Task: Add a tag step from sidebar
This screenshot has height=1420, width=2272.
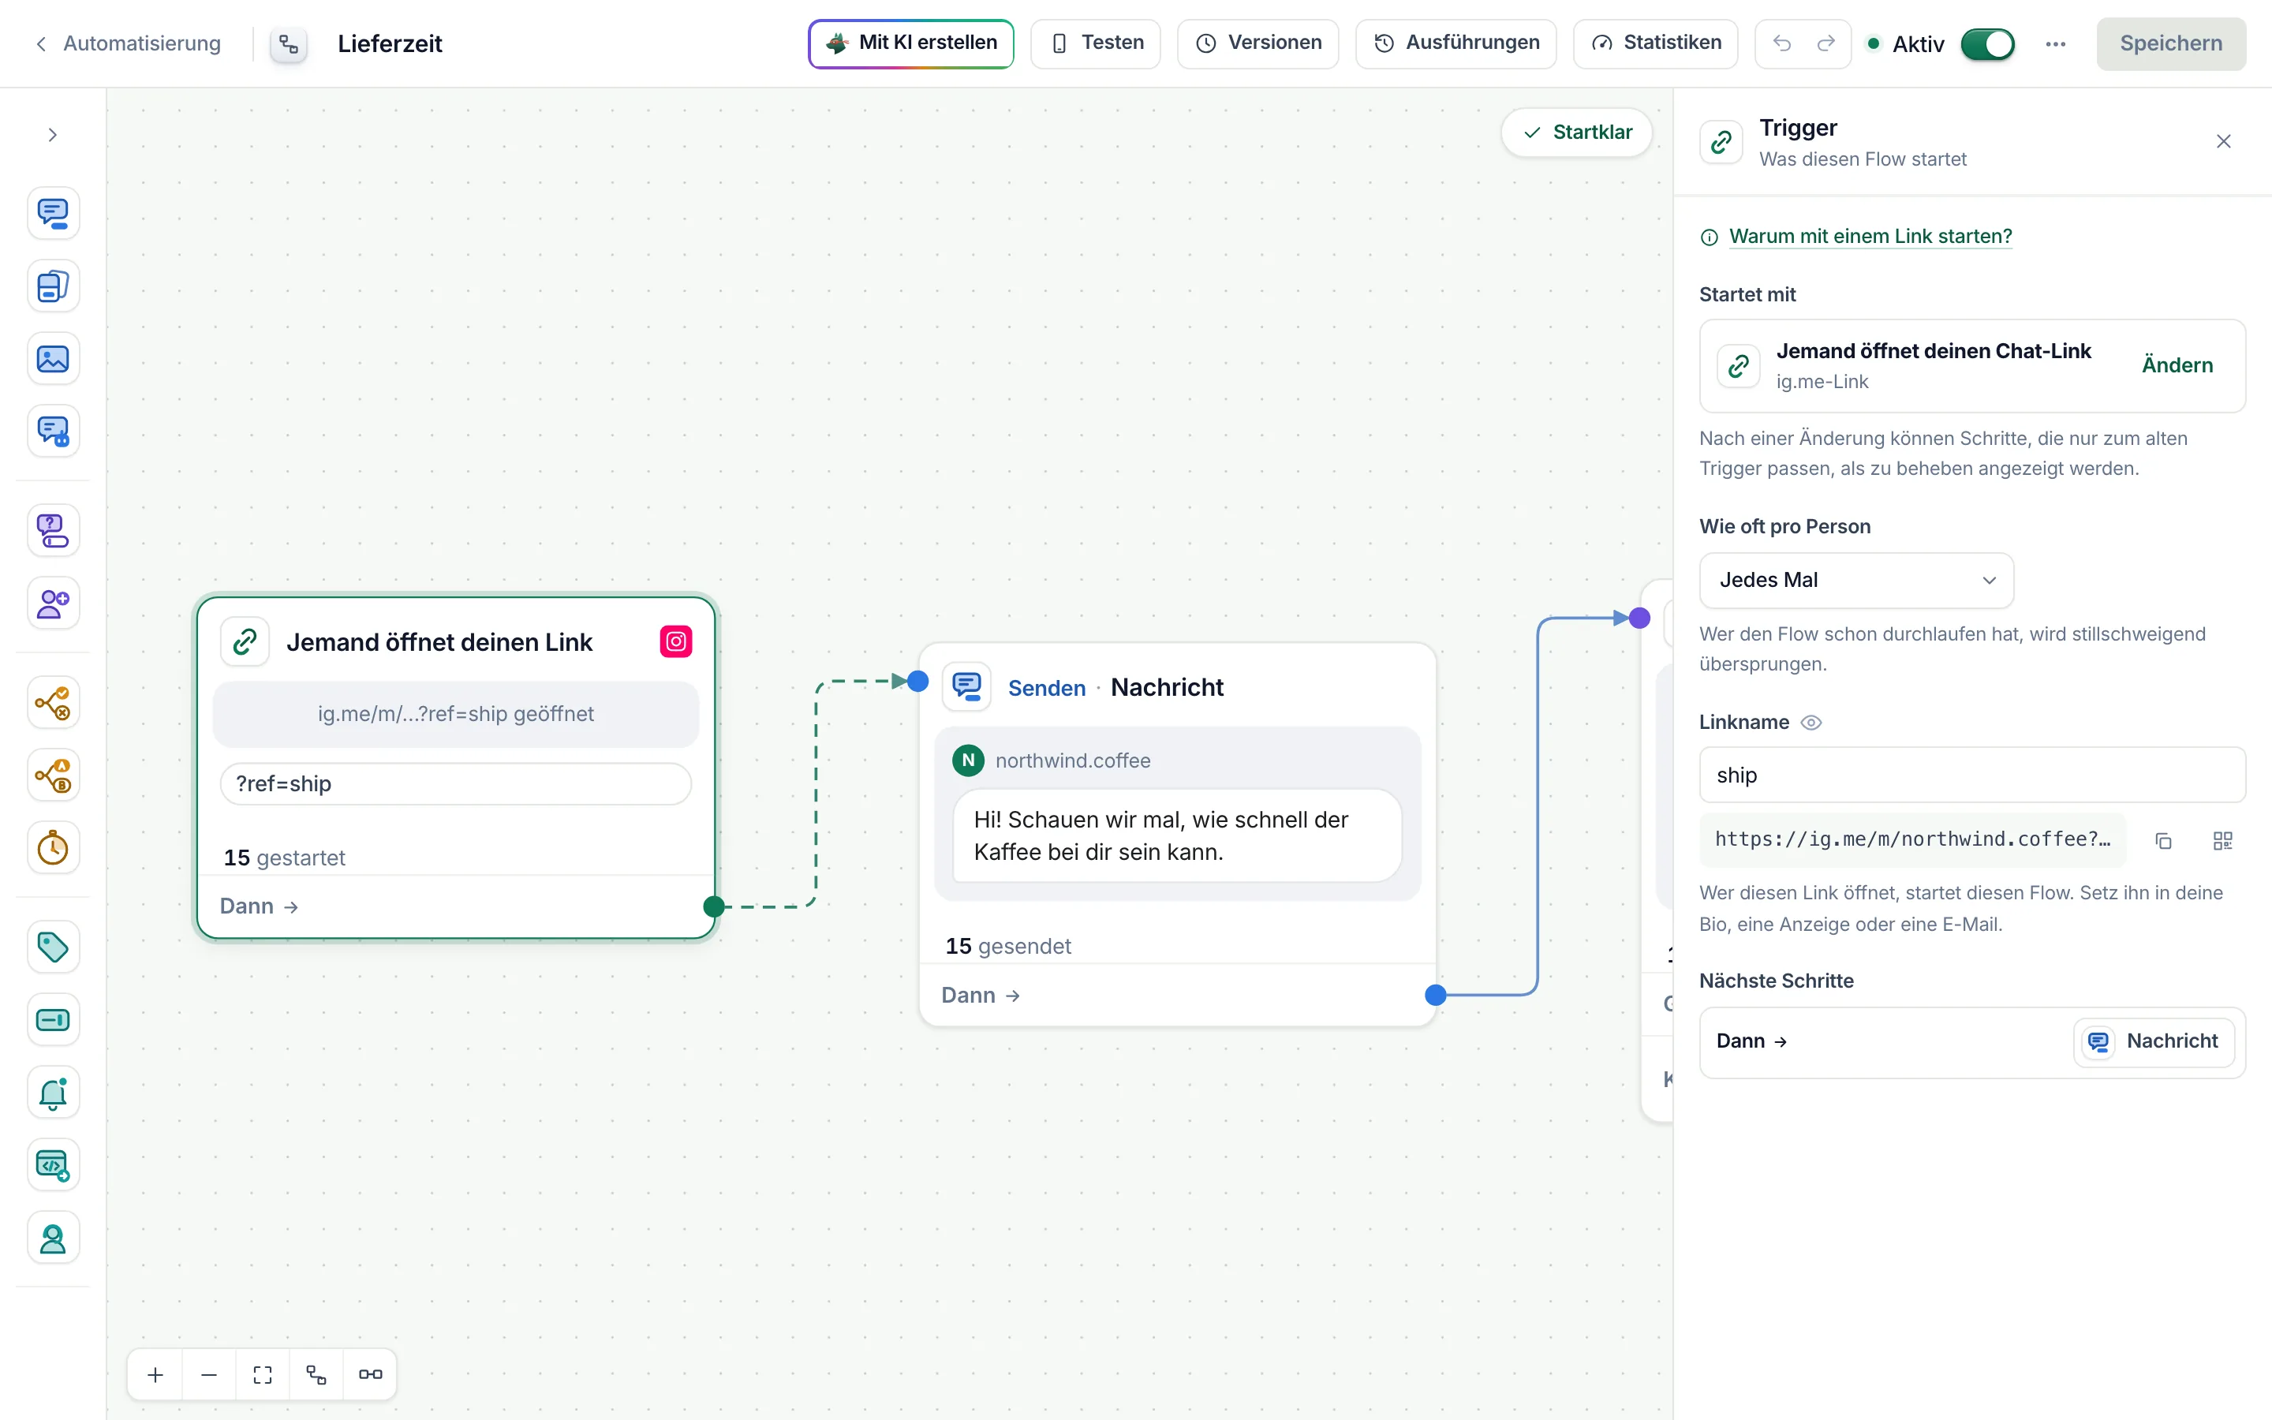Action: pos(53,947)
